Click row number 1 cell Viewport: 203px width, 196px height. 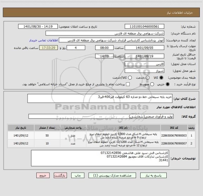(x=191, y=135)
